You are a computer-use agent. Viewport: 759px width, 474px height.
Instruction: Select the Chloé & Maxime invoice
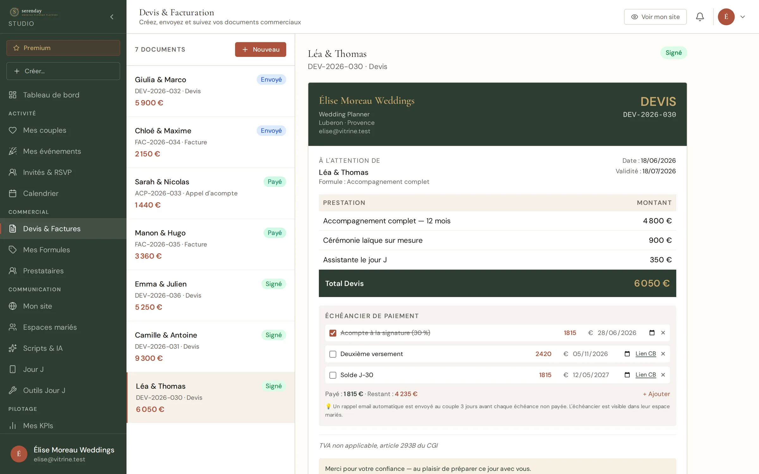[x=211, y=142]
